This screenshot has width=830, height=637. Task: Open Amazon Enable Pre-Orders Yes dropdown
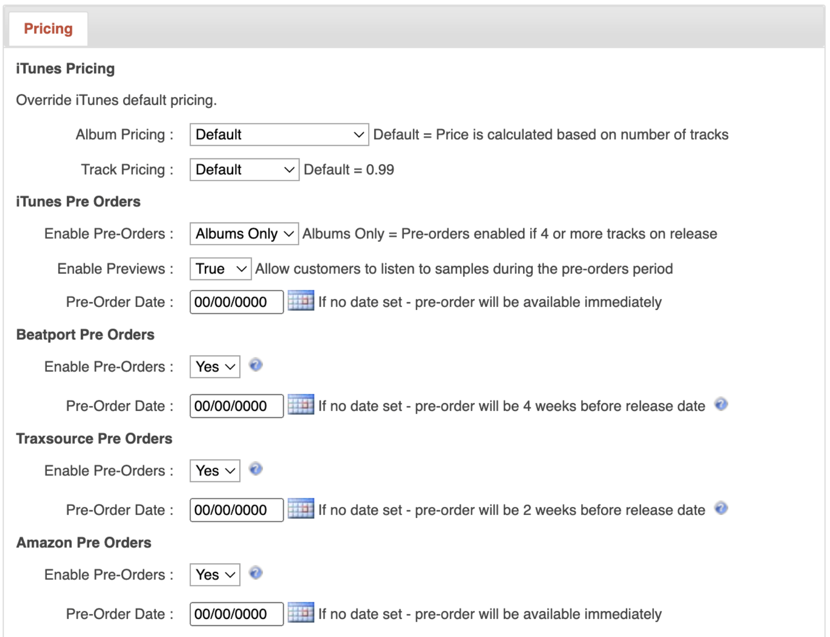(x=215, y=574)
